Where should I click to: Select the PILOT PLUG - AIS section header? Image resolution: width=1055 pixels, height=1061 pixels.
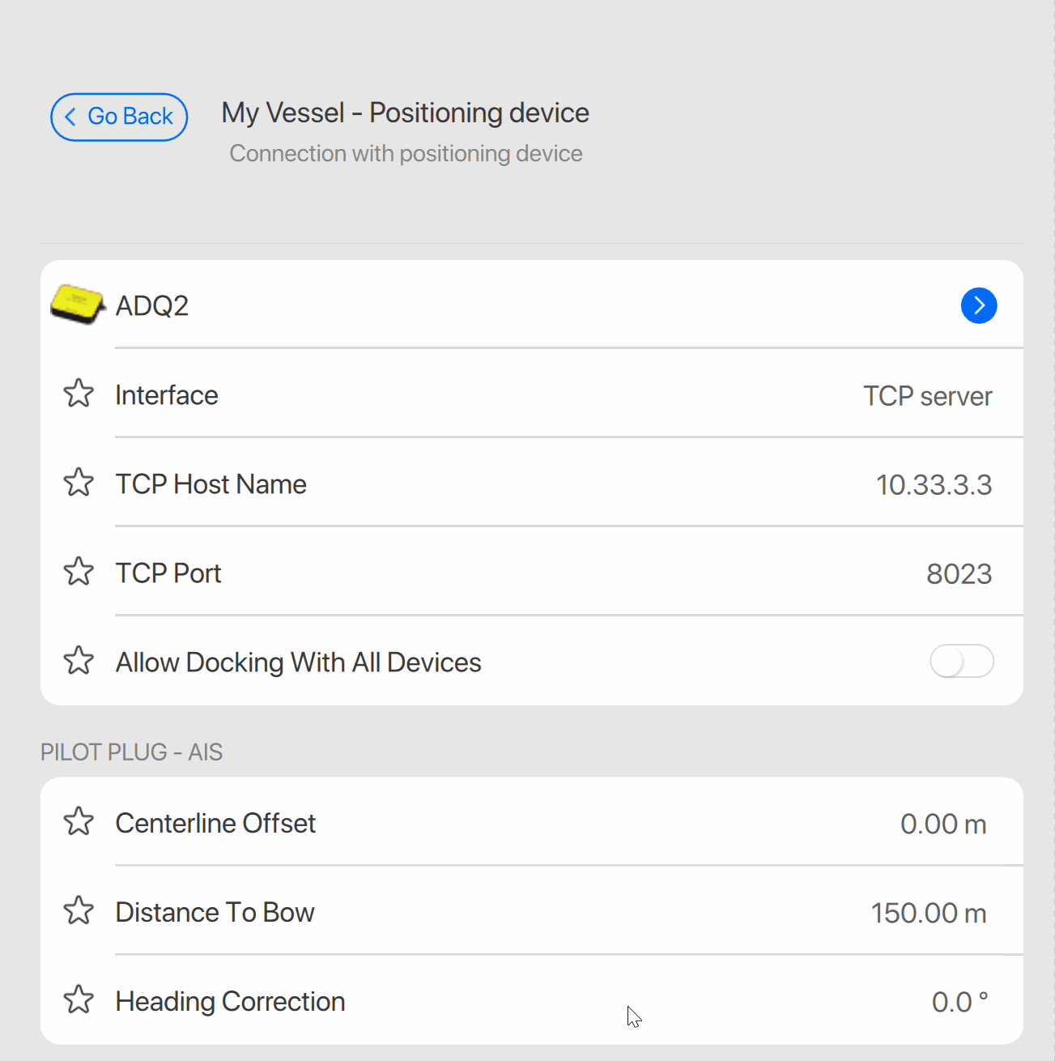coord(131,752)
